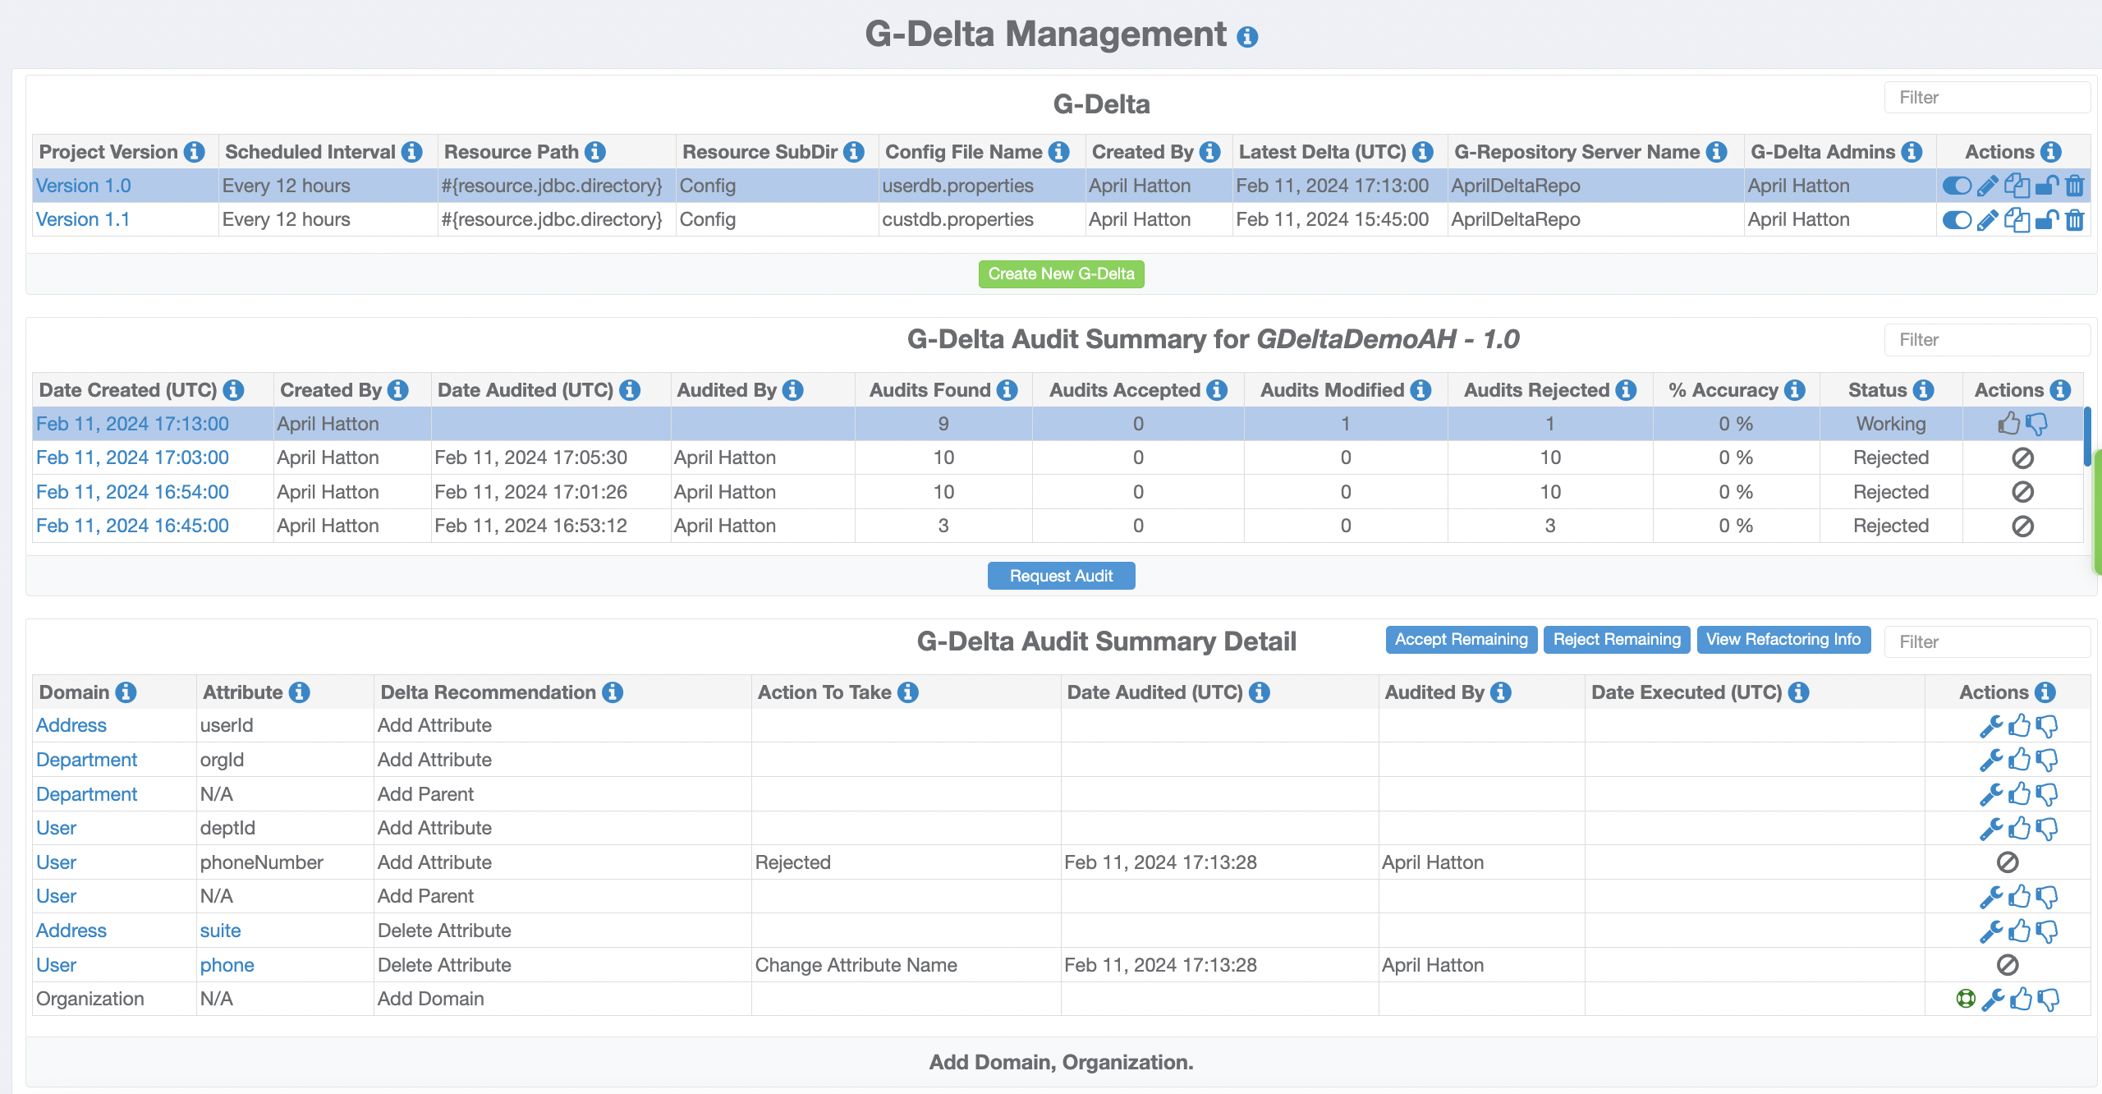Open Version 1.1 project link
This screenshot has width=2102, height=1094.
pos(83,220)
